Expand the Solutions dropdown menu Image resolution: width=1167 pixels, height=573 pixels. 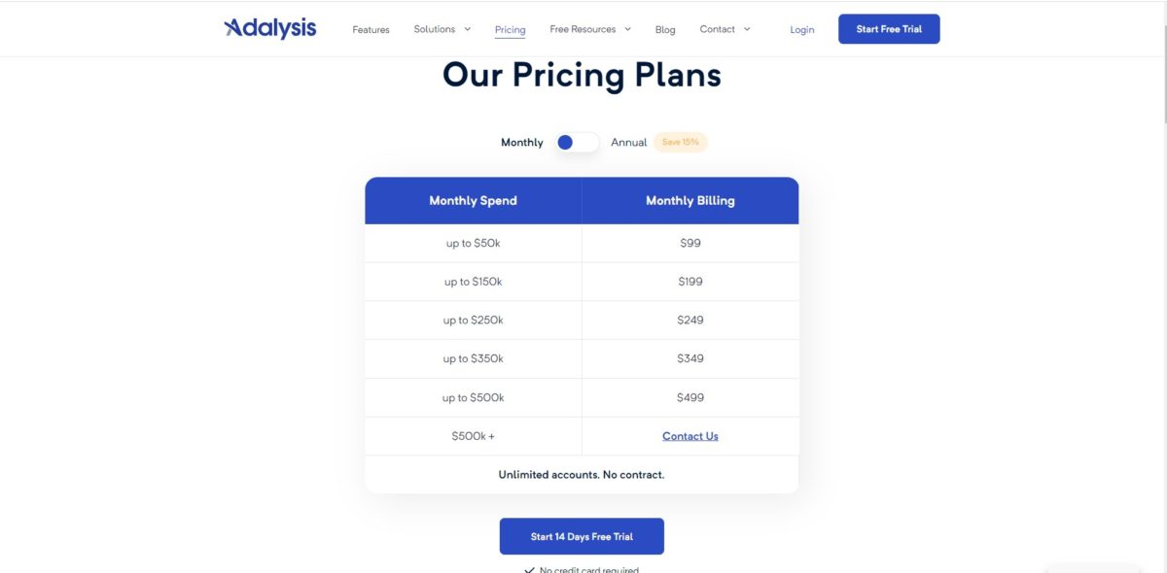442,29
